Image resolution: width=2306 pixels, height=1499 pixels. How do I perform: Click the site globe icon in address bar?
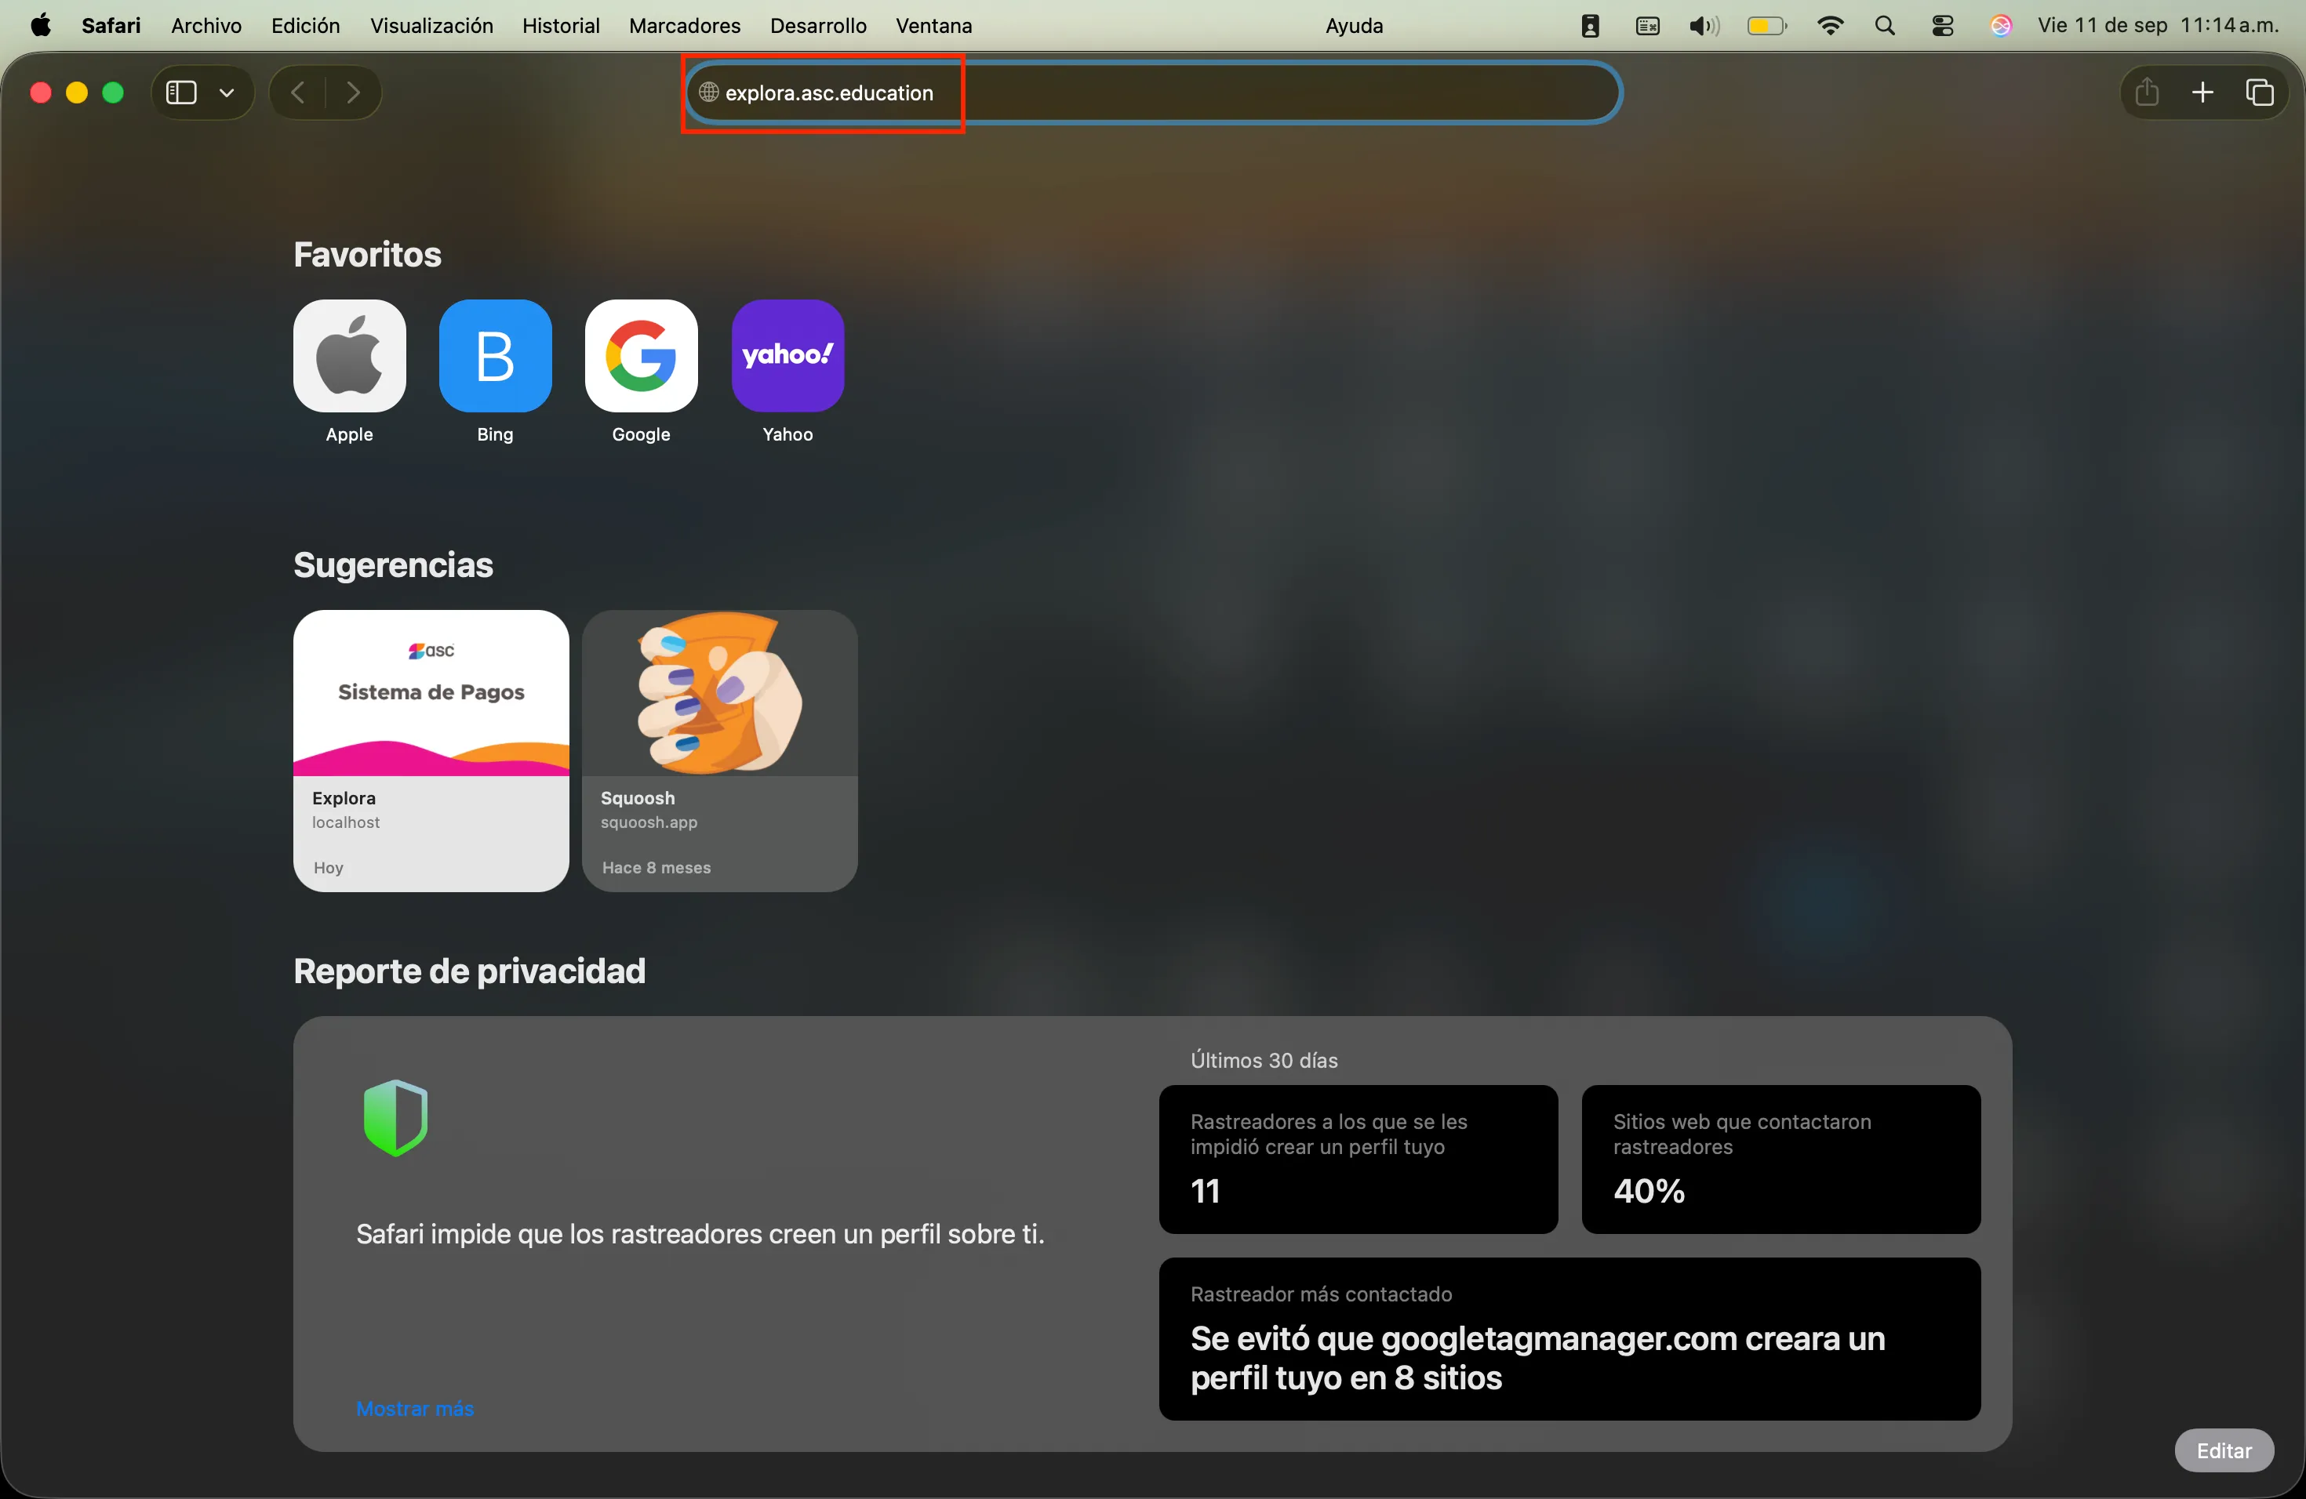click(708, 92)
